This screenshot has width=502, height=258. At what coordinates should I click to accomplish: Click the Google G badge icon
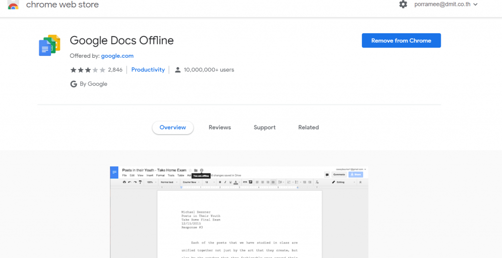pyautogui.click(x=74, y=84)
